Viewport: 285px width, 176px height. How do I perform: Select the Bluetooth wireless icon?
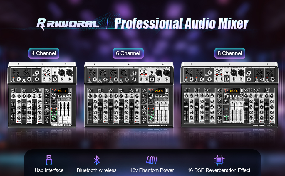[96, 160]
